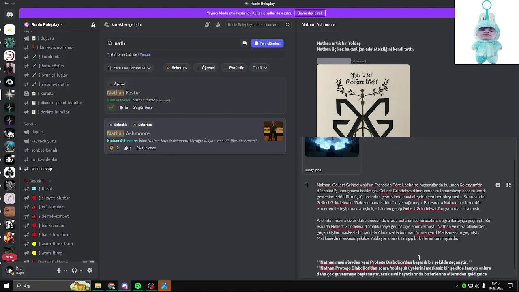The image size is (519, 292).
Task: Filter posts by Profesör tag
Action: pyautogui.click(x=234, y=68)
